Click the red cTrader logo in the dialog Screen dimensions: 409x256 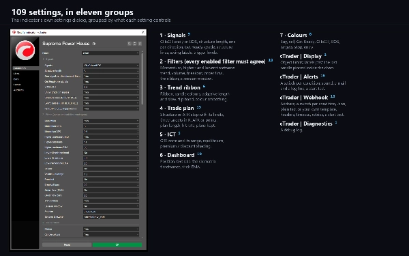[25, 50]
